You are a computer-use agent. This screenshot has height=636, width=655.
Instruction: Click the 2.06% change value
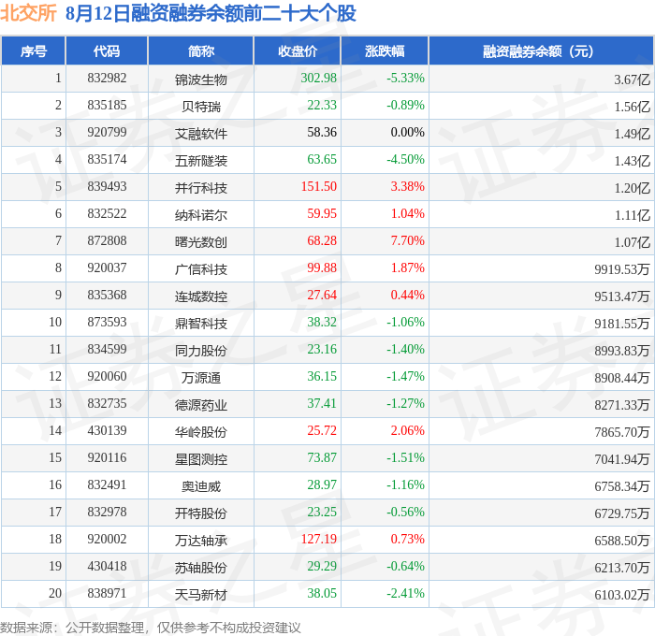tap(407, 431)
